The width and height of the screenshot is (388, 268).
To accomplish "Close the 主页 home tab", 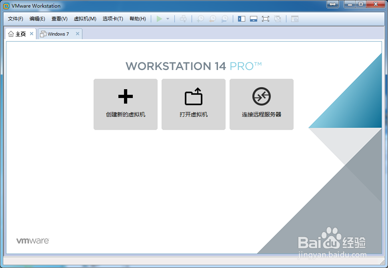I will [x=32, y=34].
